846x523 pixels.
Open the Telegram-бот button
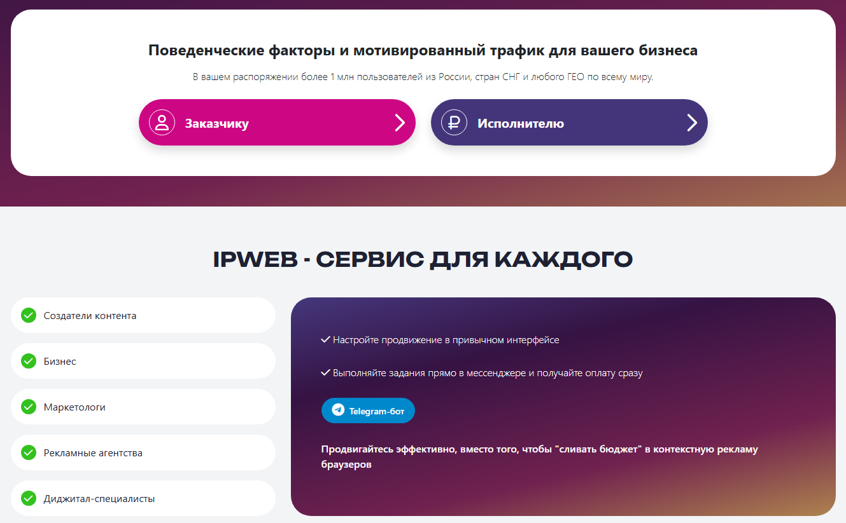point(368,411)
